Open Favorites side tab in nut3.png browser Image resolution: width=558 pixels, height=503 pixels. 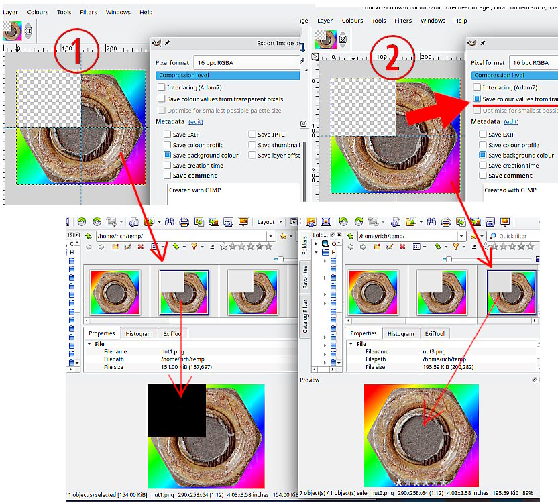(305, 277)
